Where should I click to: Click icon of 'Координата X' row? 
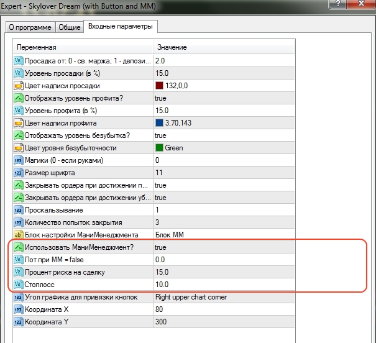coord(19,309)
